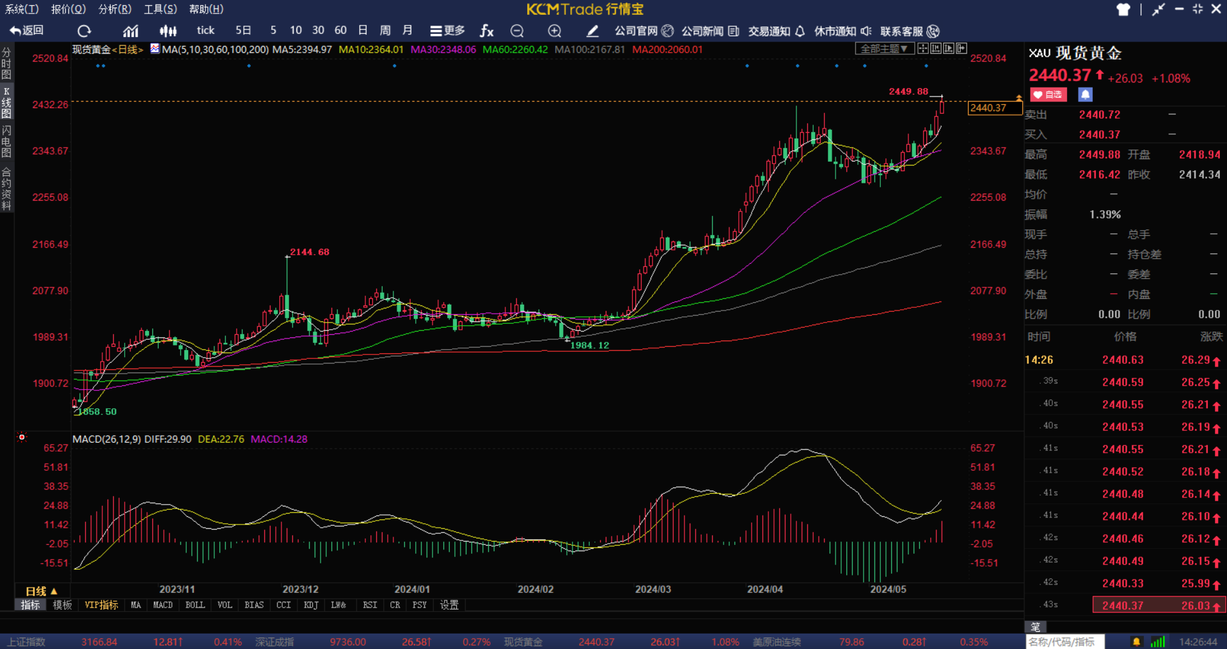The image size is (1227, 649).
Task: Click the MA indicator icon beside MA label
Action: pos(155,49)
